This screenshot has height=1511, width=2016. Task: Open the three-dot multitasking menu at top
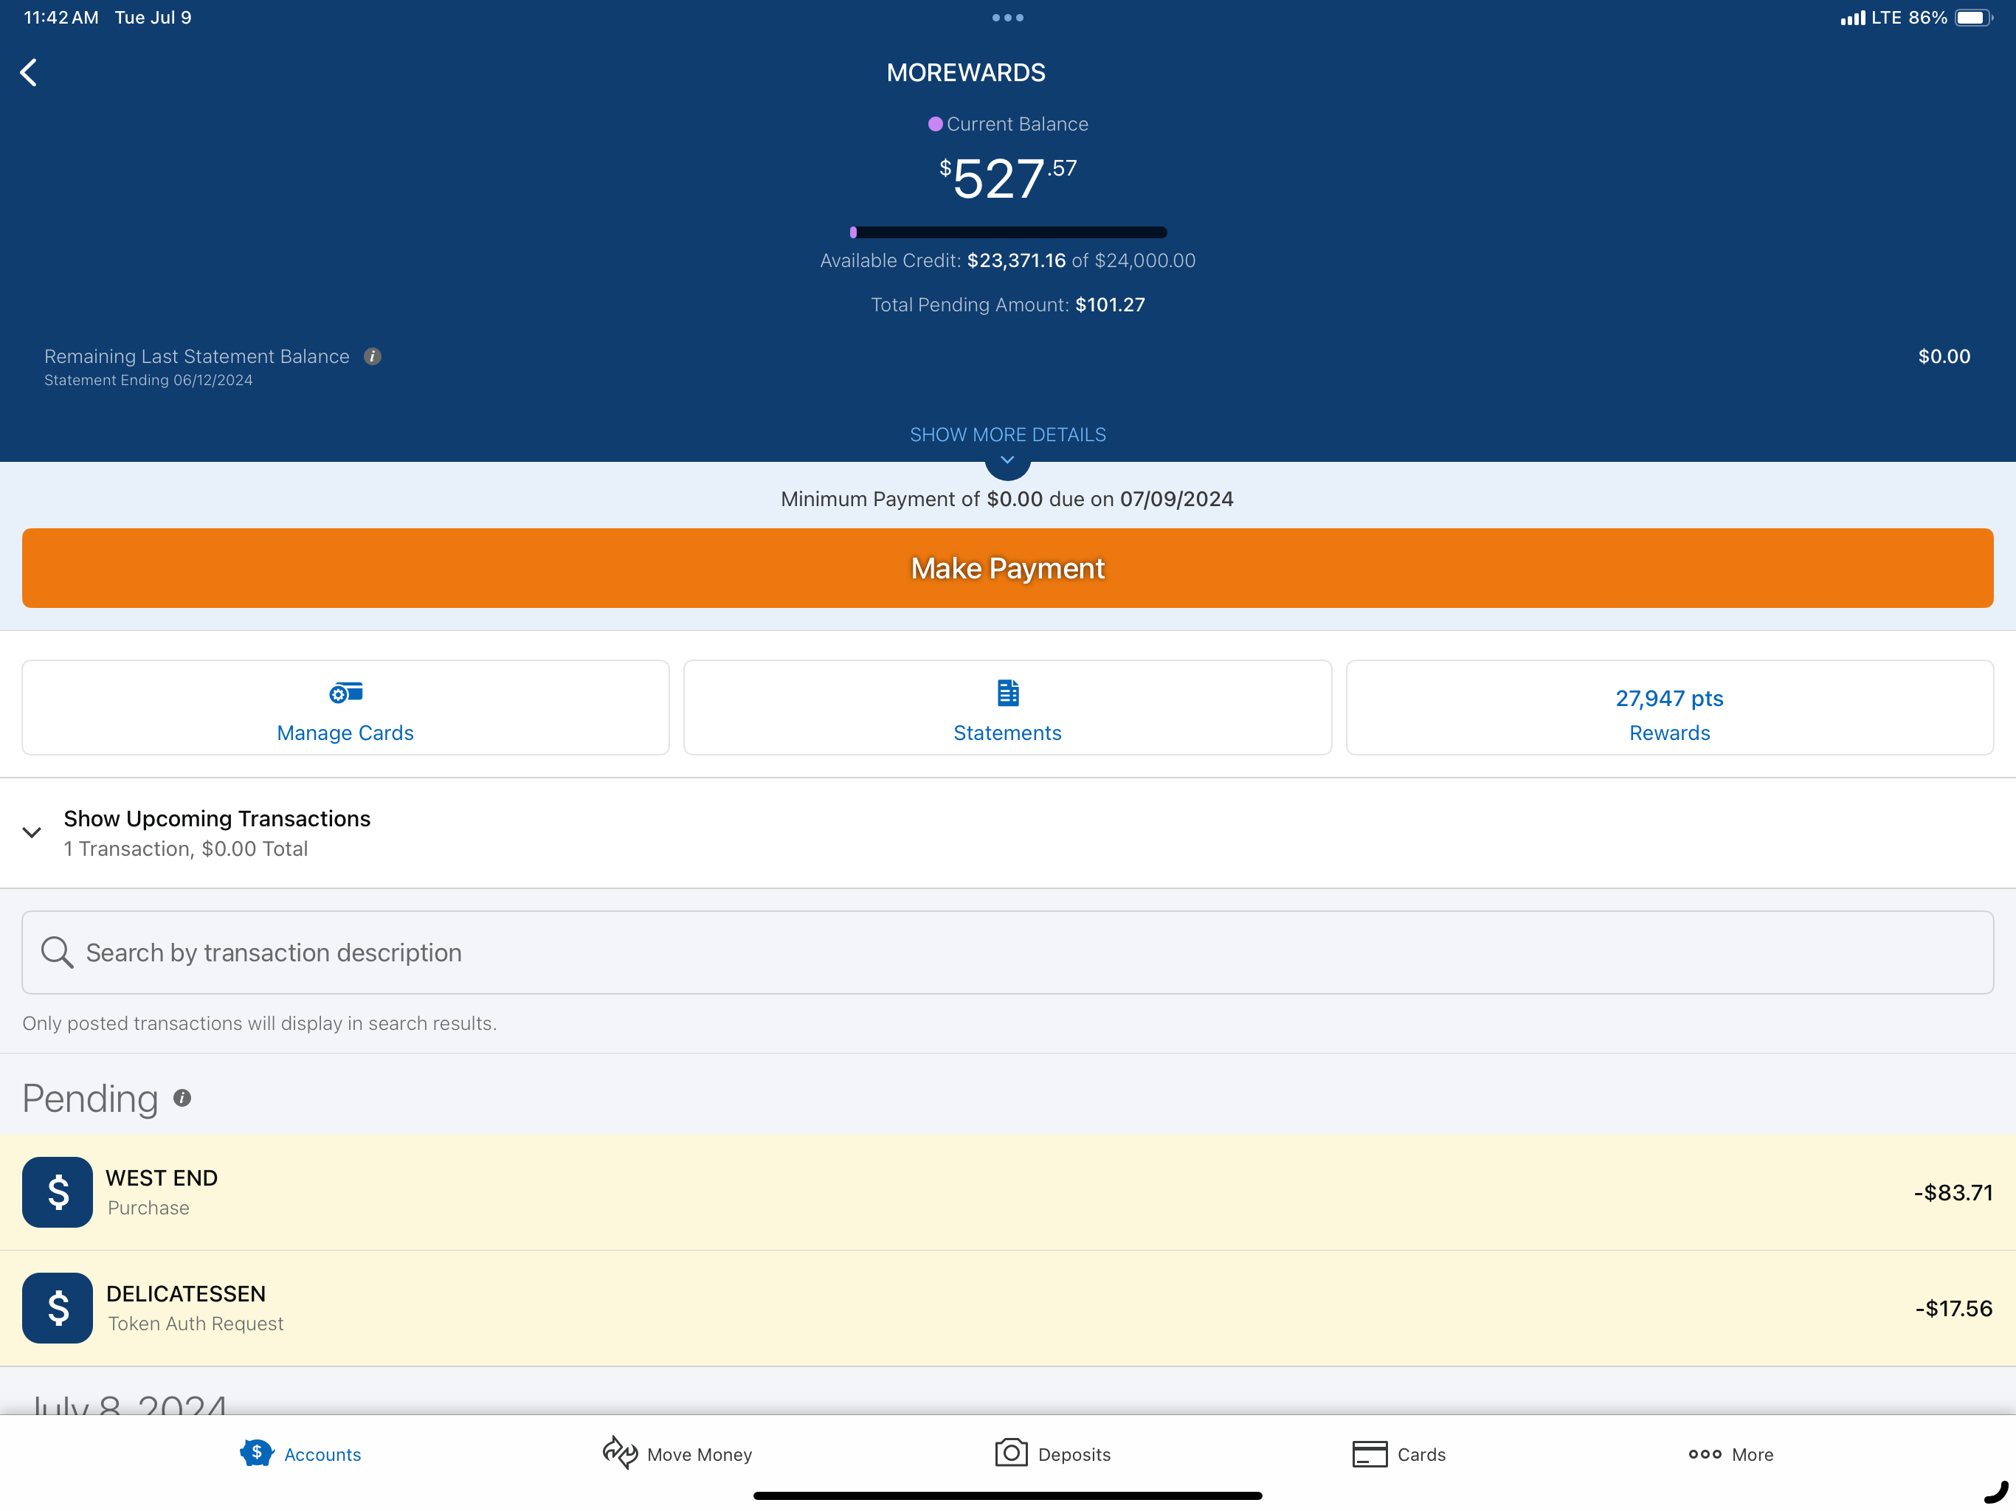pos(1007,17)
